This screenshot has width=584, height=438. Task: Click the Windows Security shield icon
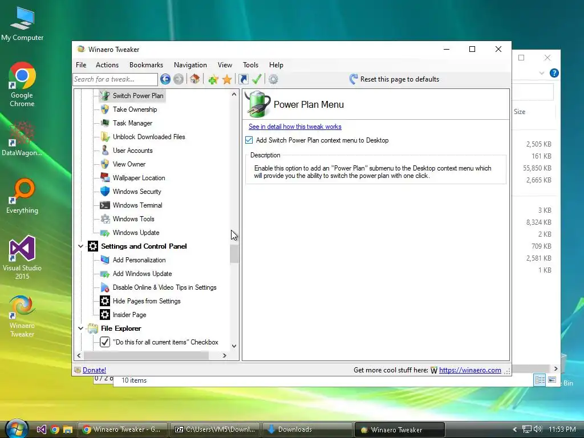[105, 192]
